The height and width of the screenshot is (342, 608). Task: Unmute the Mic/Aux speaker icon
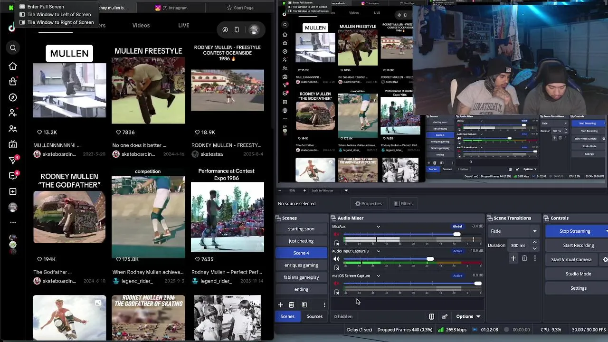pos(336,234)
